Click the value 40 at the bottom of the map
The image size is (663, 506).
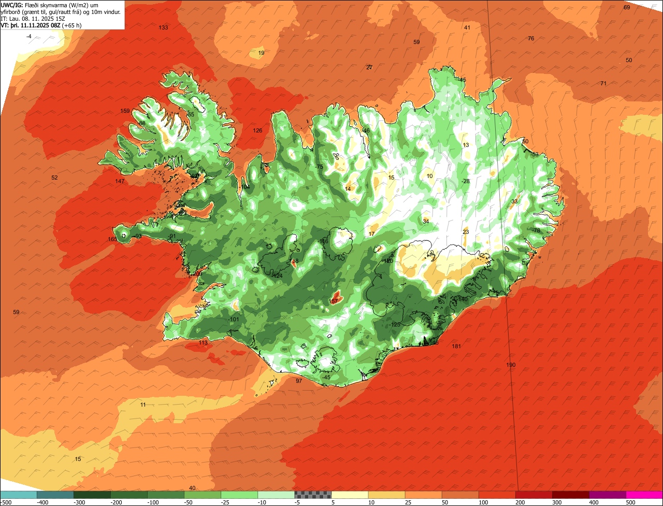(192, 488)
